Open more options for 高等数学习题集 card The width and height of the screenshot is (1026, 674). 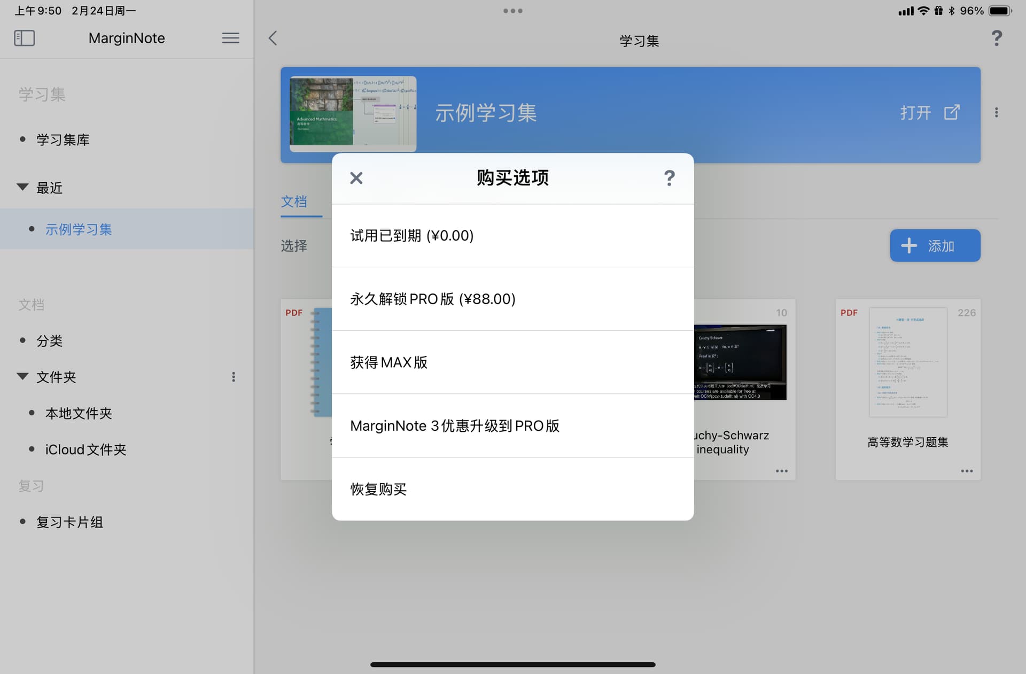(x=966, y=471)
